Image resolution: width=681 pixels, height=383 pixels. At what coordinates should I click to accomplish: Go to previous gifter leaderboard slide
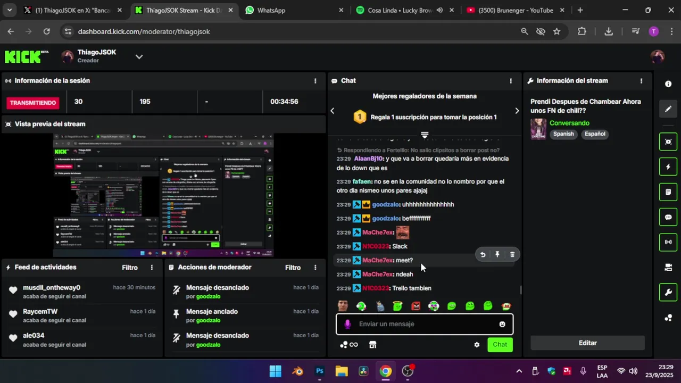point(333,111)
